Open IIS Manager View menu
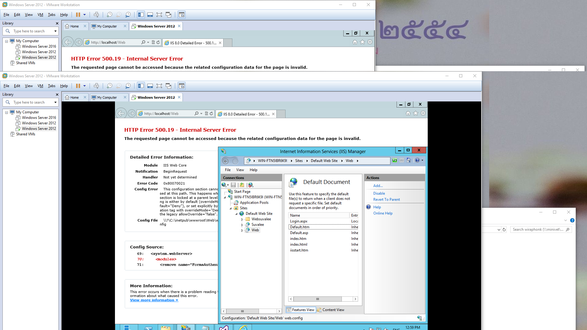 click(240, 170)
